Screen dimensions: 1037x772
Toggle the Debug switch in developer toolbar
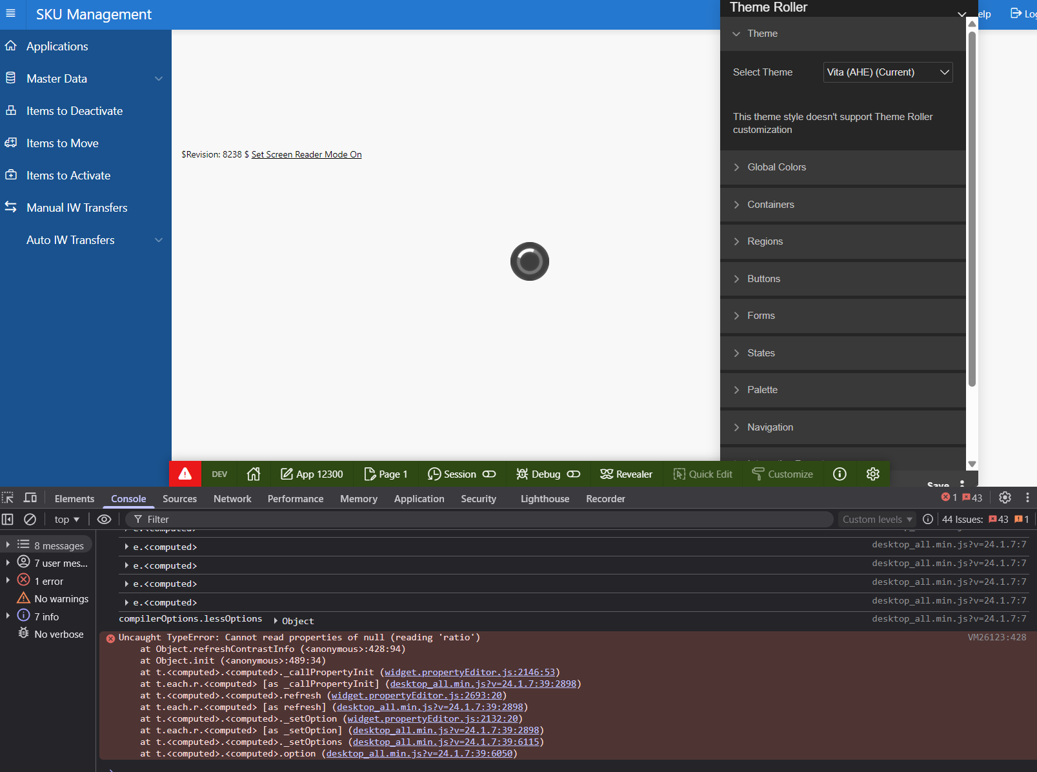pyautogui.click(x=573, y=474)
